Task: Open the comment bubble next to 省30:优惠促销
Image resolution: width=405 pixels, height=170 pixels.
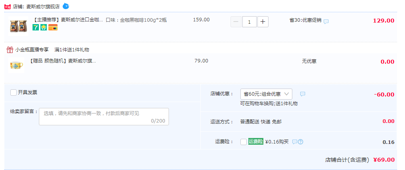Action: pos(326,21)
